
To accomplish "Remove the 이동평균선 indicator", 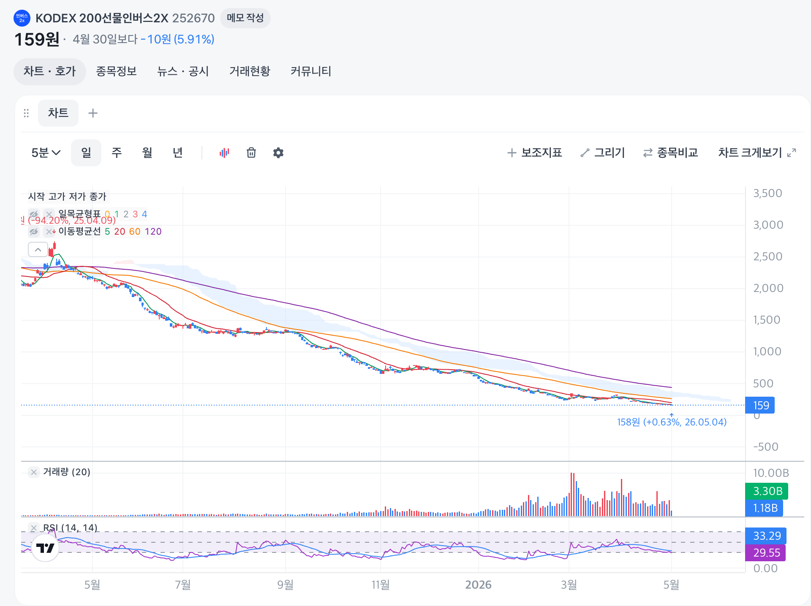I will click(x=49, y=231).
